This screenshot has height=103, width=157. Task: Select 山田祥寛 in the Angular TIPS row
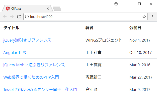[x=93, y=52]
